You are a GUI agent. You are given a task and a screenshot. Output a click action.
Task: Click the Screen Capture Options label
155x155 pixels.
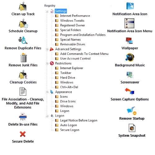click(130, 99)
